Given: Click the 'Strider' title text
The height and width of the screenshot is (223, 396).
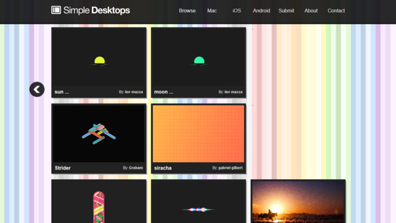Looking at the screenshot, I should 63,168.
